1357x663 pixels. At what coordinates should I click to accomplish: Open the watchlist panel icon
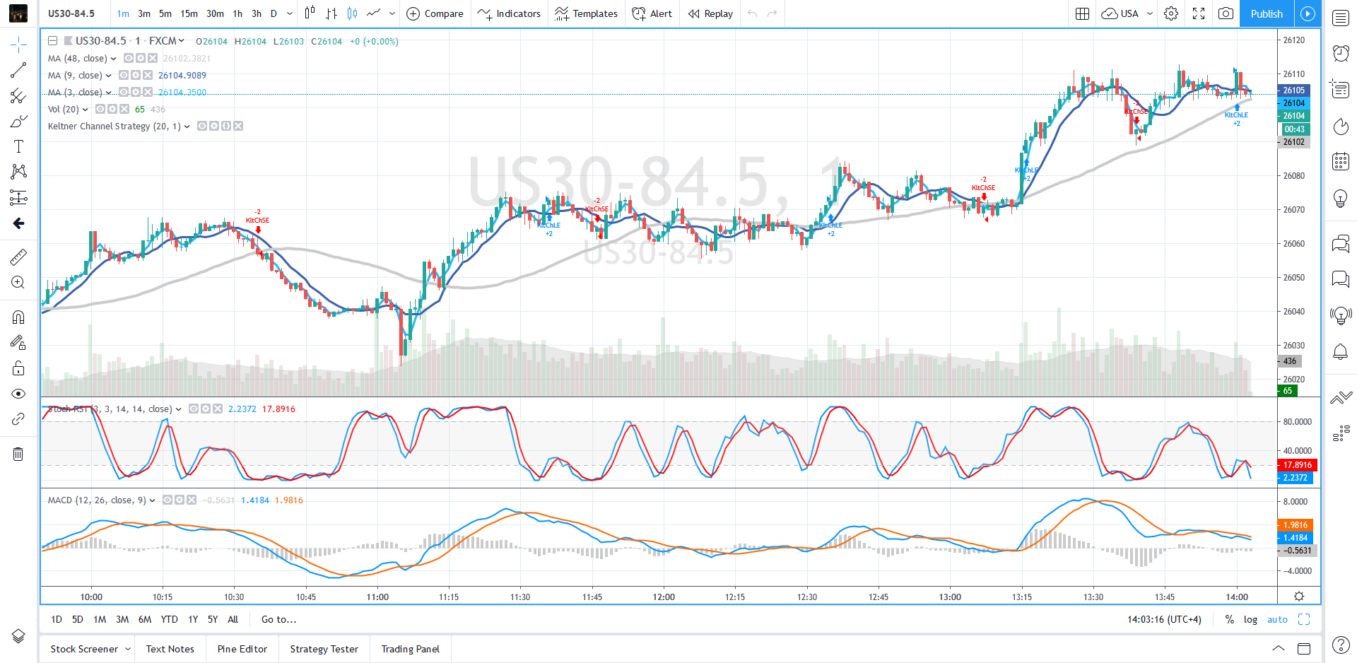tap(1341, 18)
